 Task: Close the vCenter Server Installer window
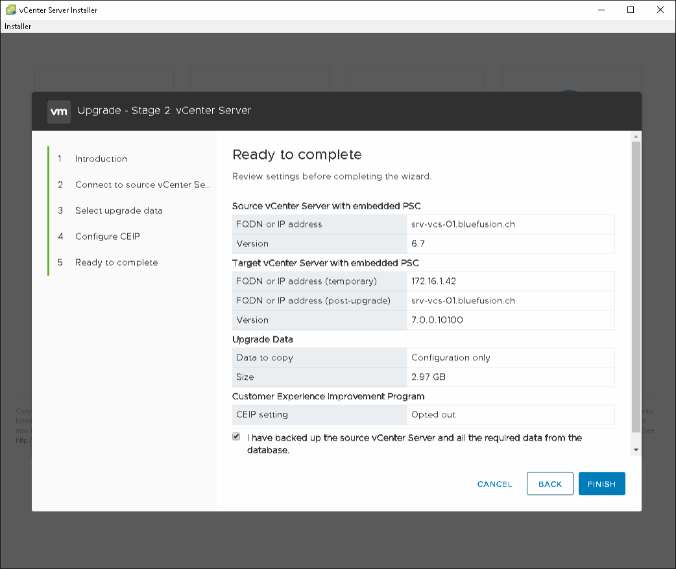pyautogui.click(x=660, y=10)
